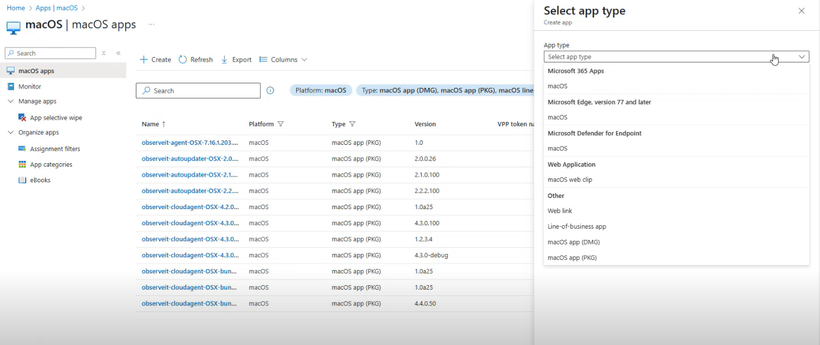Open observeit-autoupdater-OSX-2.0.0 app link
The height and width of the screenshot is (345, 820).
(x=190, y=159)
